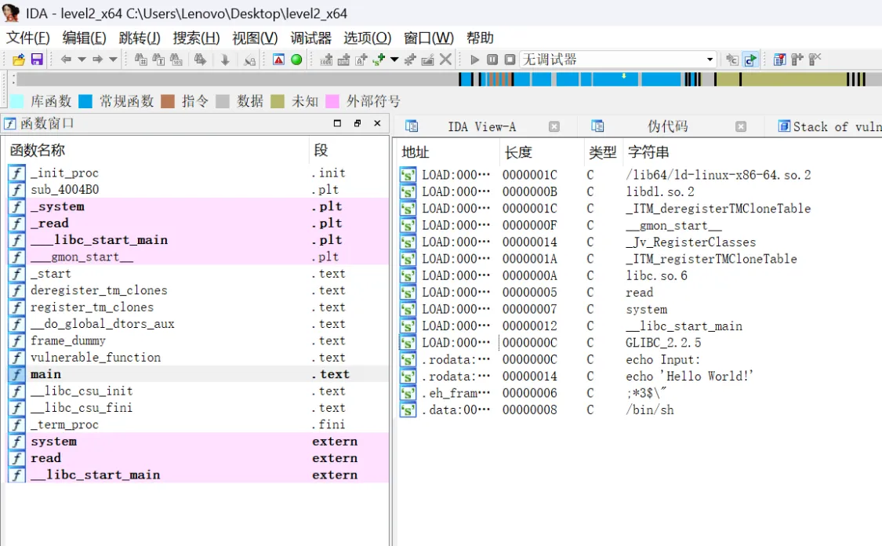Open the back history dropdown arrow
This screenshot has height=546, width=882.
[x=82, y=60]
